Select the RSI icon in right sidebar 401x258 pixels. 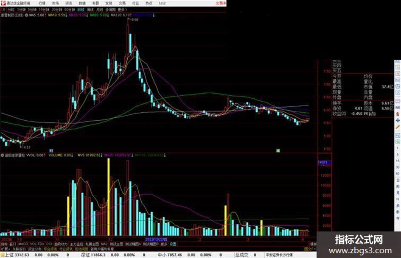[x=398, y=108]
